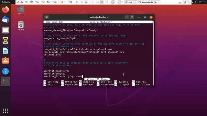Click the rsa_private_key_file line
Viewport: 207px width, 116px height.
[x=84, y=52]
